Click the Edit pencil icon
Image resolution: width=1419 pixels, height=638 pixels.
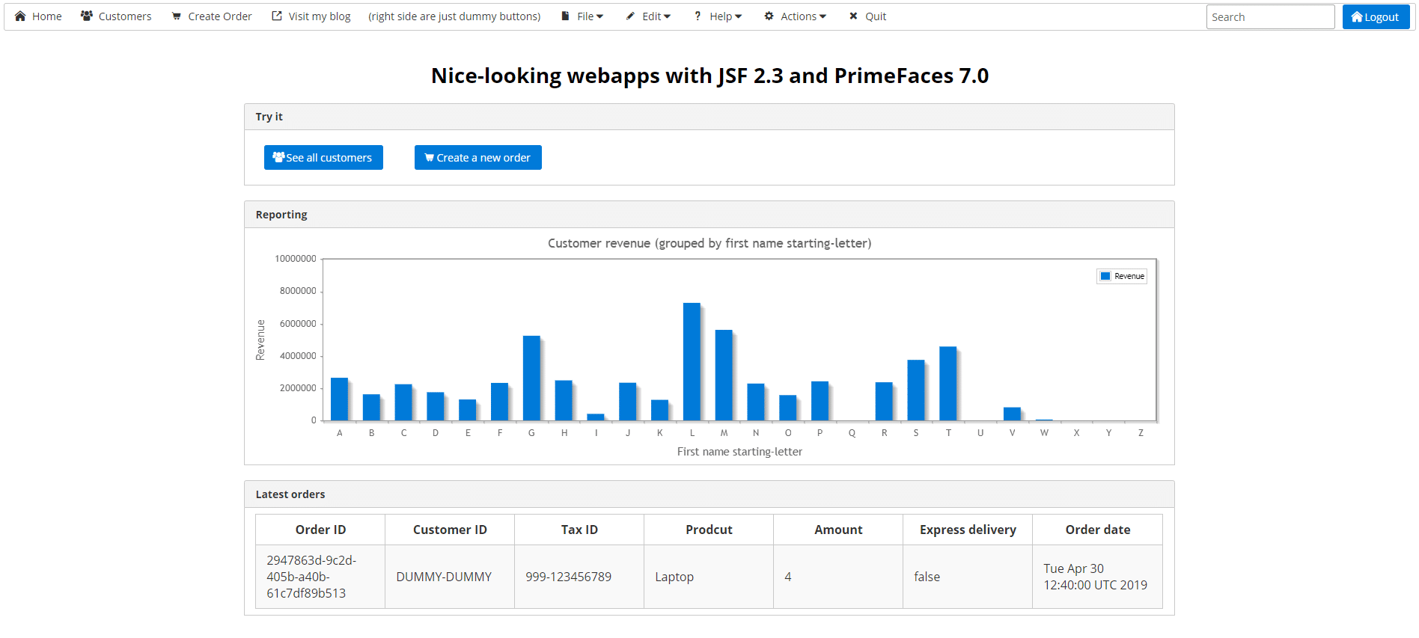630,16
